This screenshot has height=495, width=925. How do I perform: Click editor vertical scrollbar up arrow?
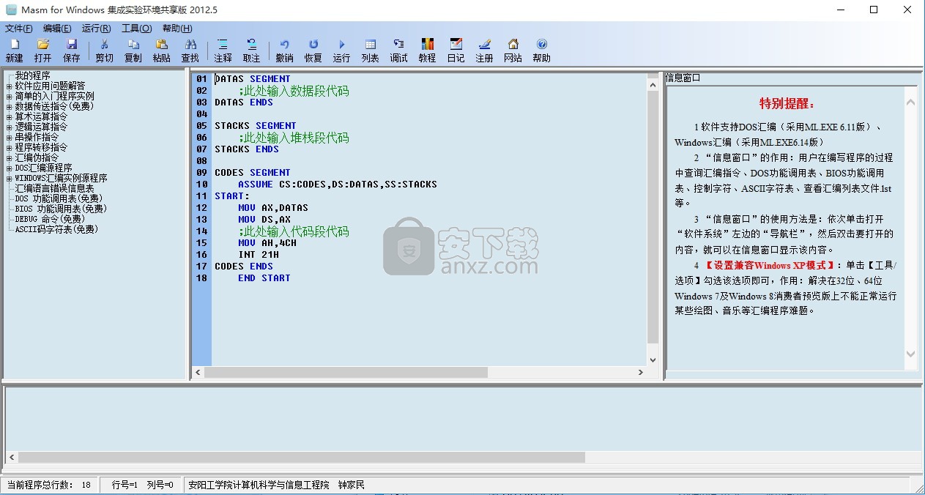tap(653, 85)
